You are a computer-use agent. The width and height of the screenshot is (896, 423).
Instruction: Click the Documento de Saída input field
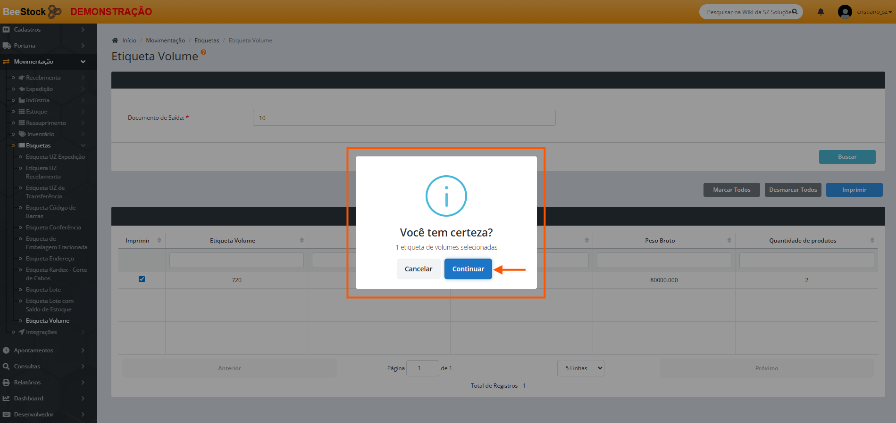coord(404,118)
